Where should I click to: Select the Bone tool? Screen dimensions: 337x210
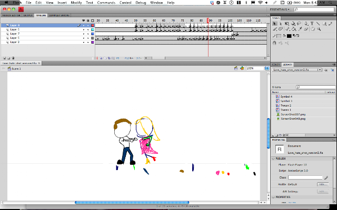(x=288, y=29)
